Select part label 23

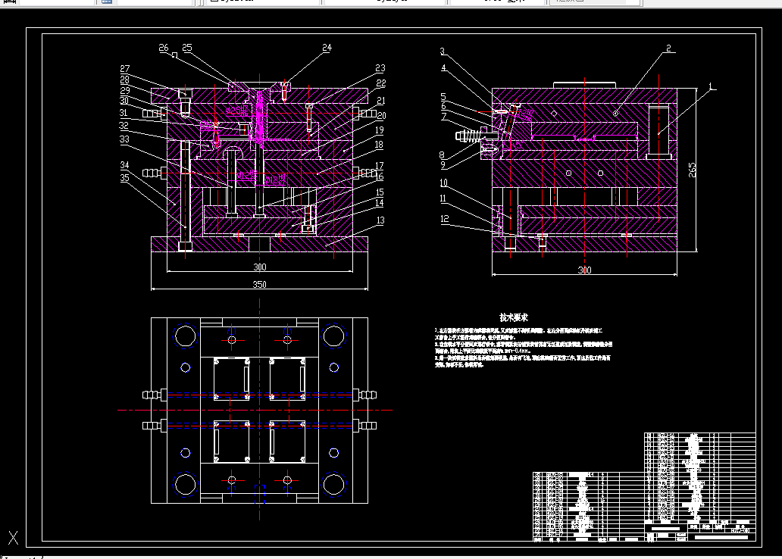click(380, 68)
